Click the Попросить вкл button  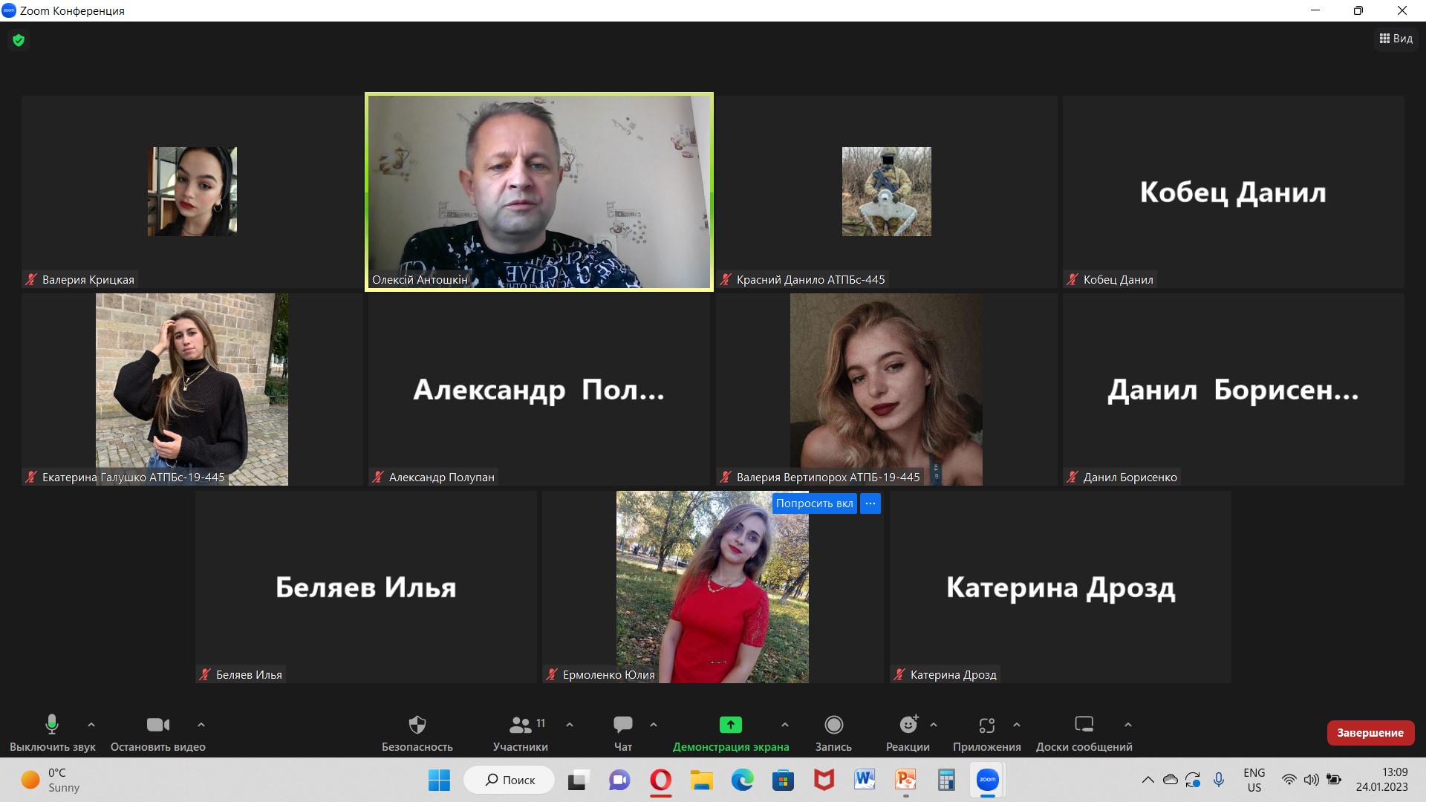click(814, 503)
